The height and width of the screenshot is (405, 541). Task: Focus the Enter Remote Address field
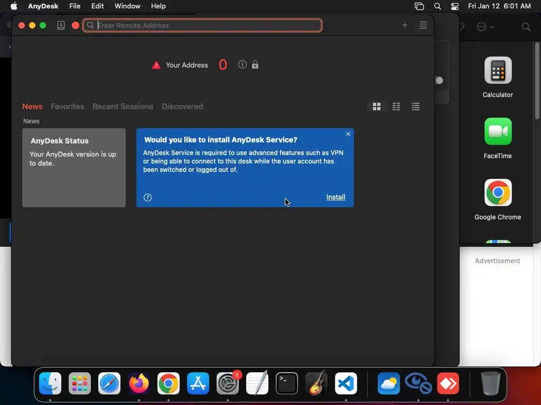(x=202, y=25)
